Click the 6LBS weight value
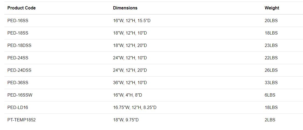The height and width of the screenshot is (130, 303). coord(270,95)
